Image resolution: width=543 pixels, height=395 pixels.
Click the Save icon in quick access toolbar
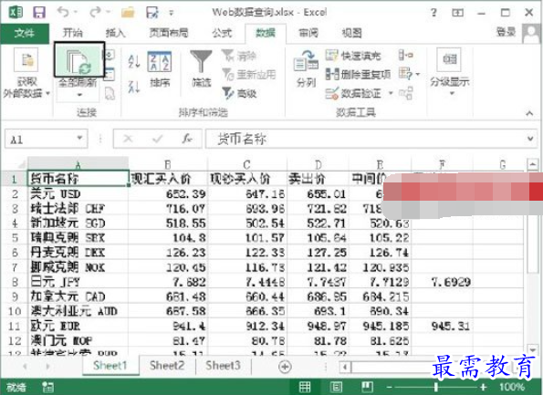[x=38, y=13]
